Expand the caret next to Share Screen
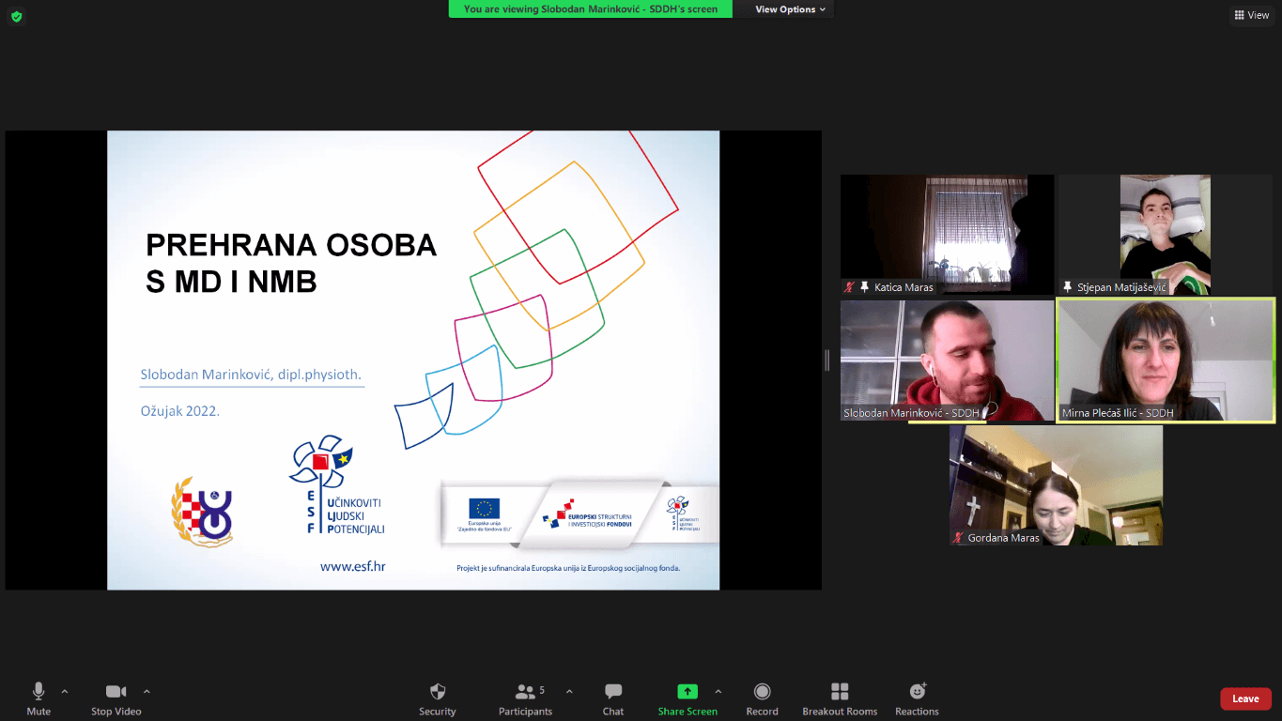The image size is (1282, 721). point(718,692)
